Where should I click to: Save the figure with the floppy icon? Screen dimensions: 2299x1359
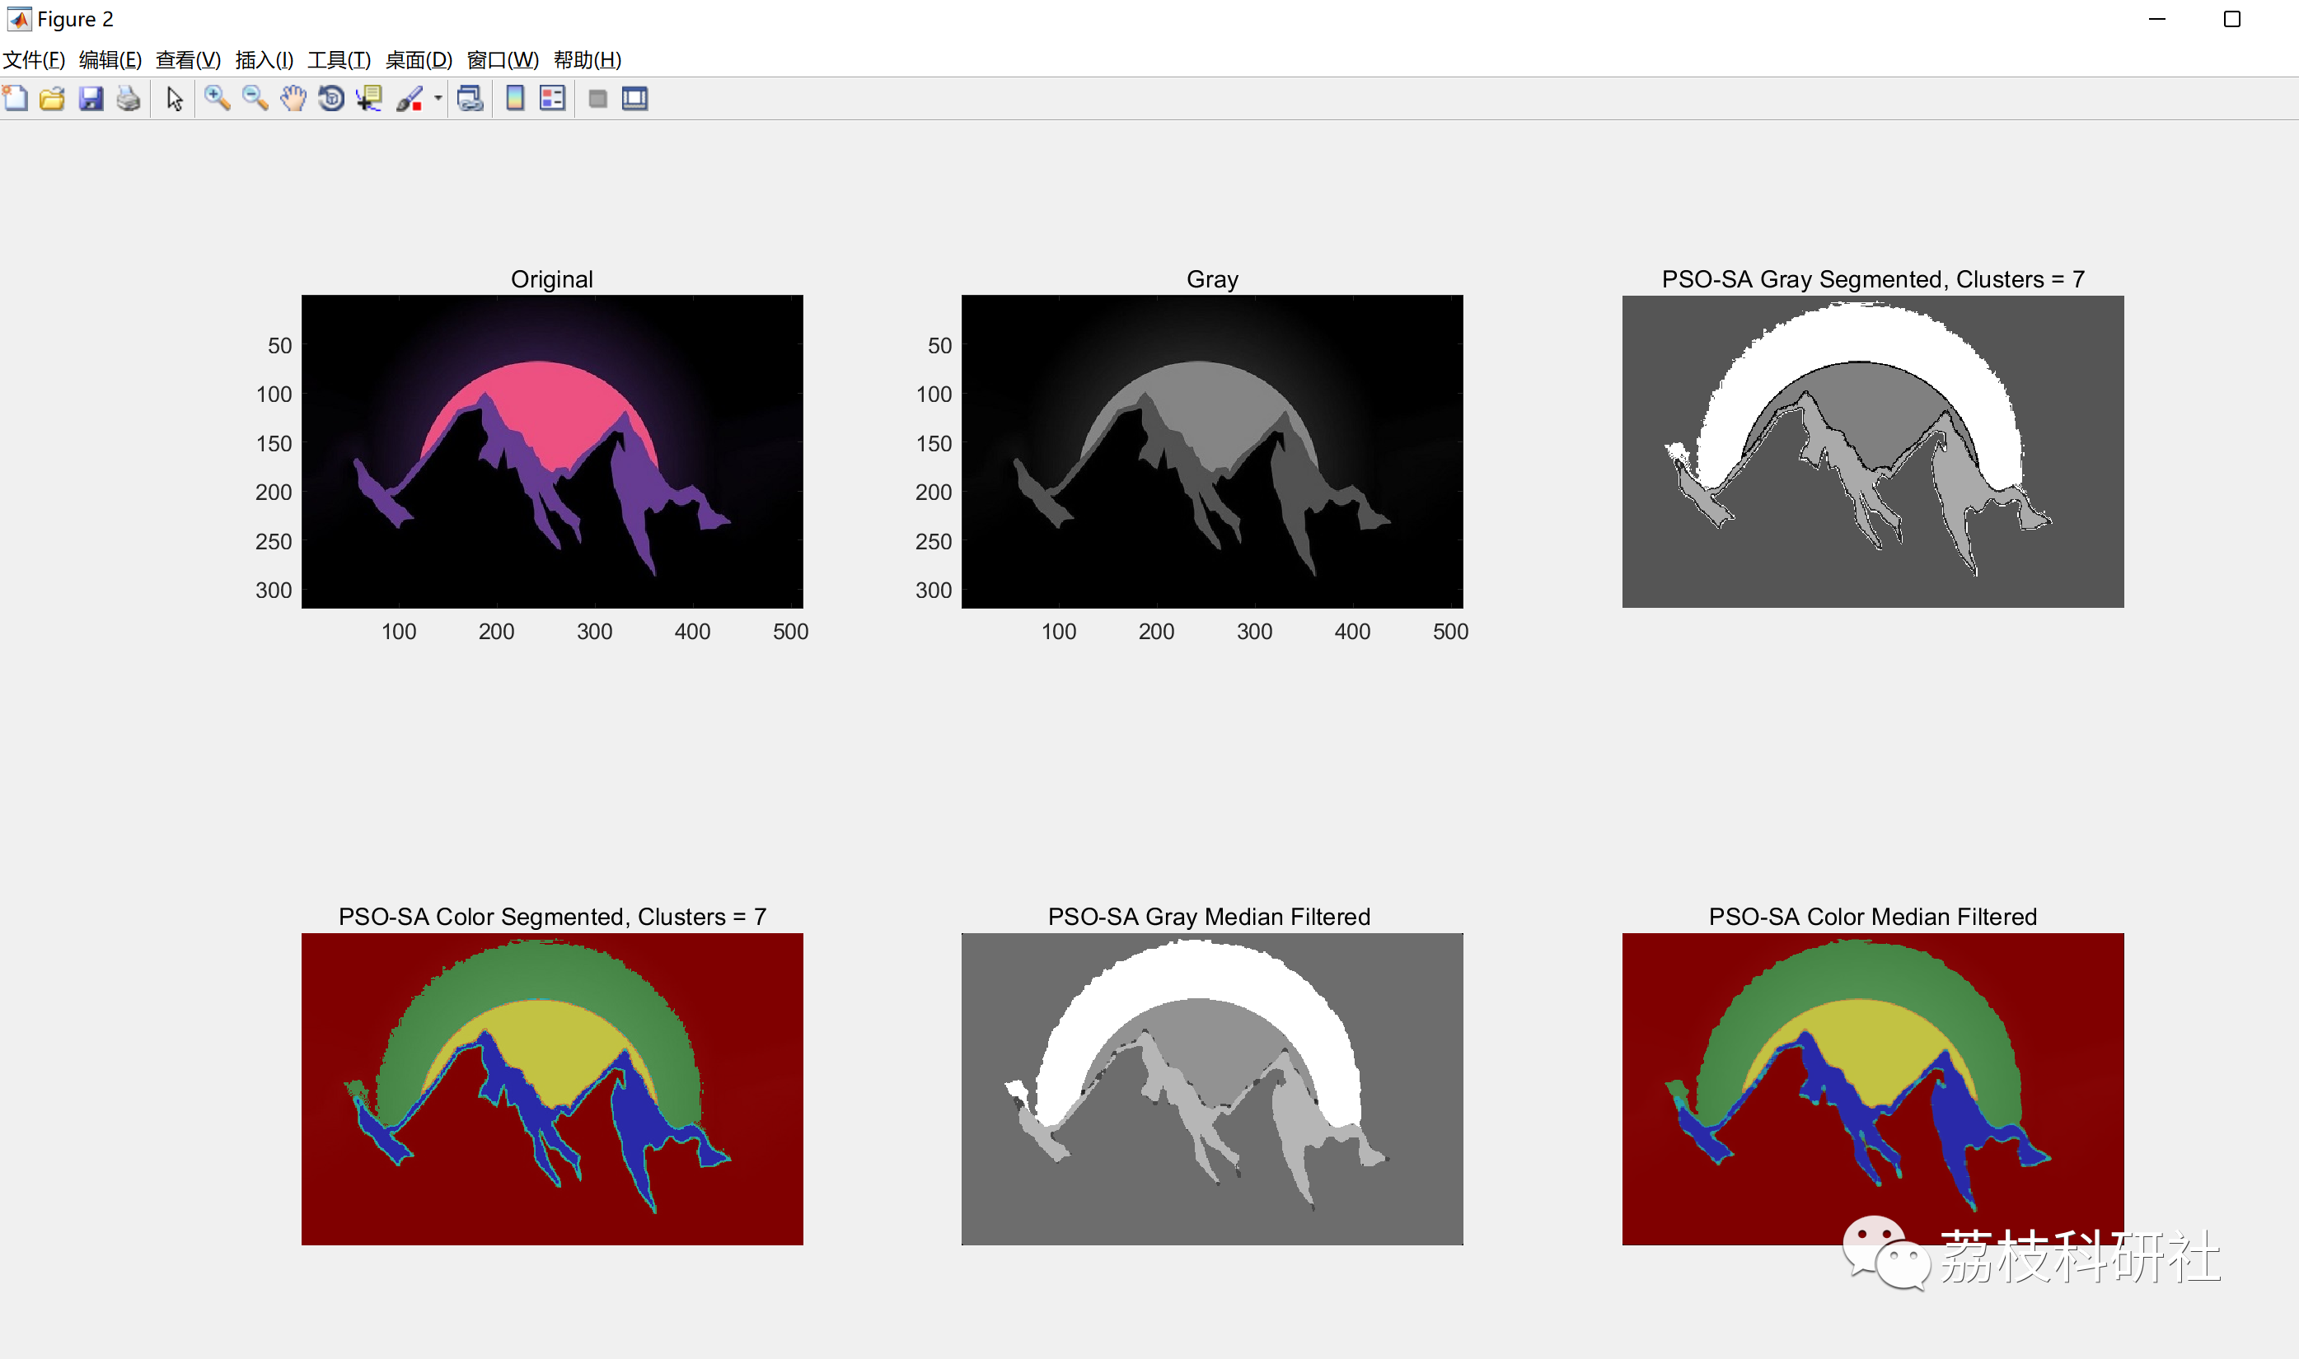coord(91,99)
